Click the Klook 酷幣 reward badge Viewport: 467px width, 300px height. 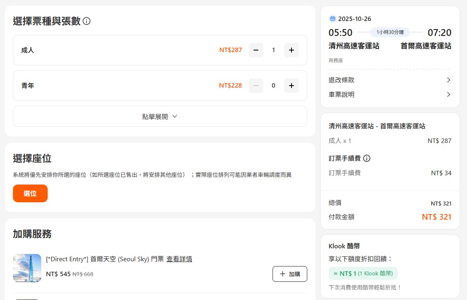pyautogui.click(x=363, y=273)
